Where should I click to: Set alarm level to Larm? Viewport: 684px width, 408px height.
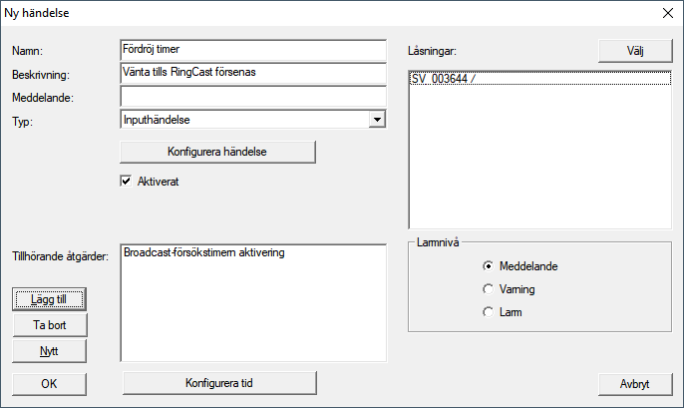coord(488,312)
